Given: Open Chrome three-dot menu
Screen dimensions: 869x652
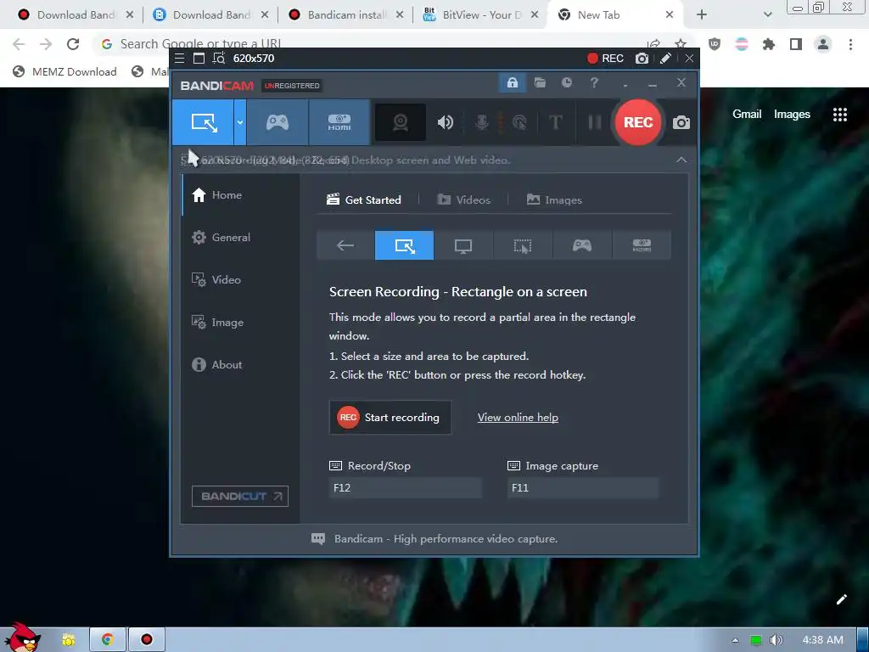Looking at the screenshot, I should coord(850,44).
